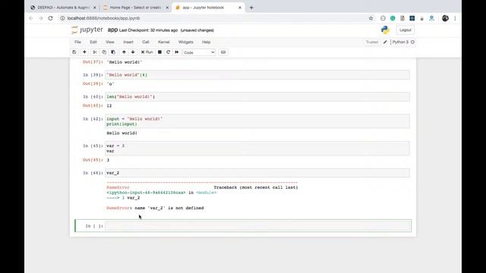Switch to the DEEPAGI browser tab

[63, 8]
